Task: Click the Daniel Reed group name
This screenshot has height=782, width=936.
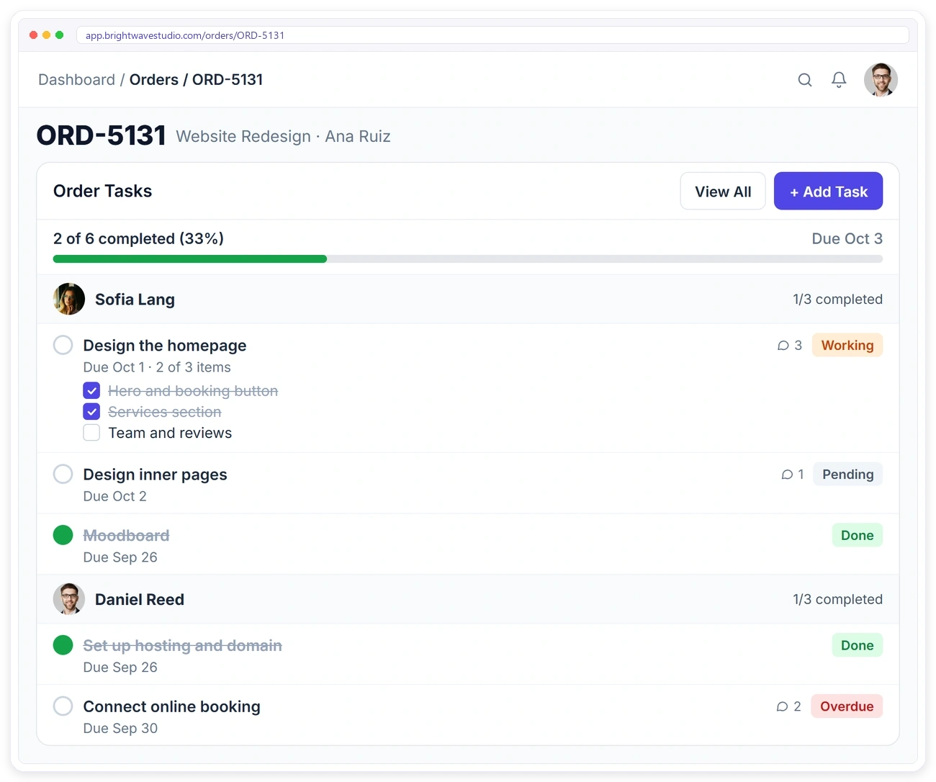Action: (x=140, y=599)
